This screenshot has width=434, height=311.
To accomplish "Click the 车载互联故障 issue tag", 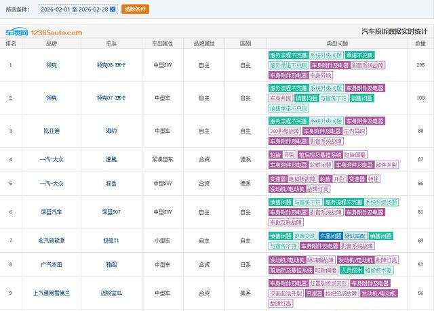I will (x=285, y=222).
